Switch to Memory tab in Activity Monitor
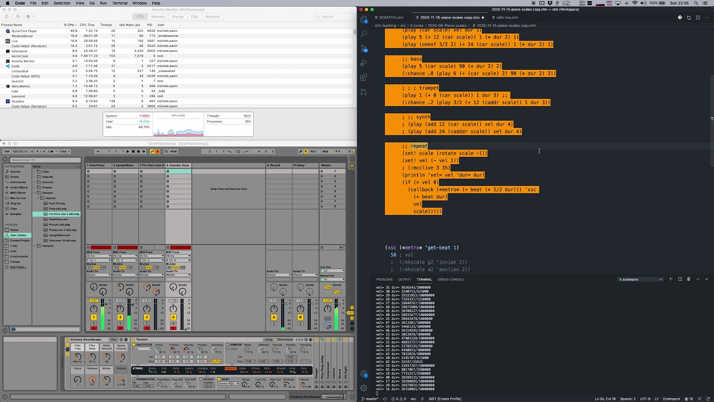714x402 pixels. click(x=158, y=17)
